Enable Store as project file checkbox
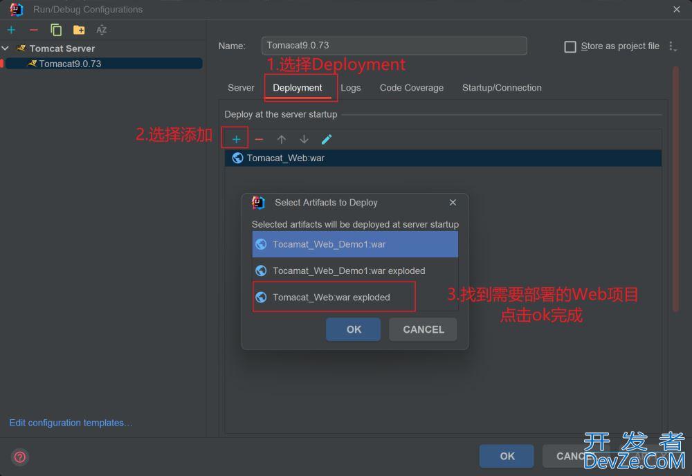Image resolution: width=692 pixels, height=476 pixels. (x=570, y=47)
